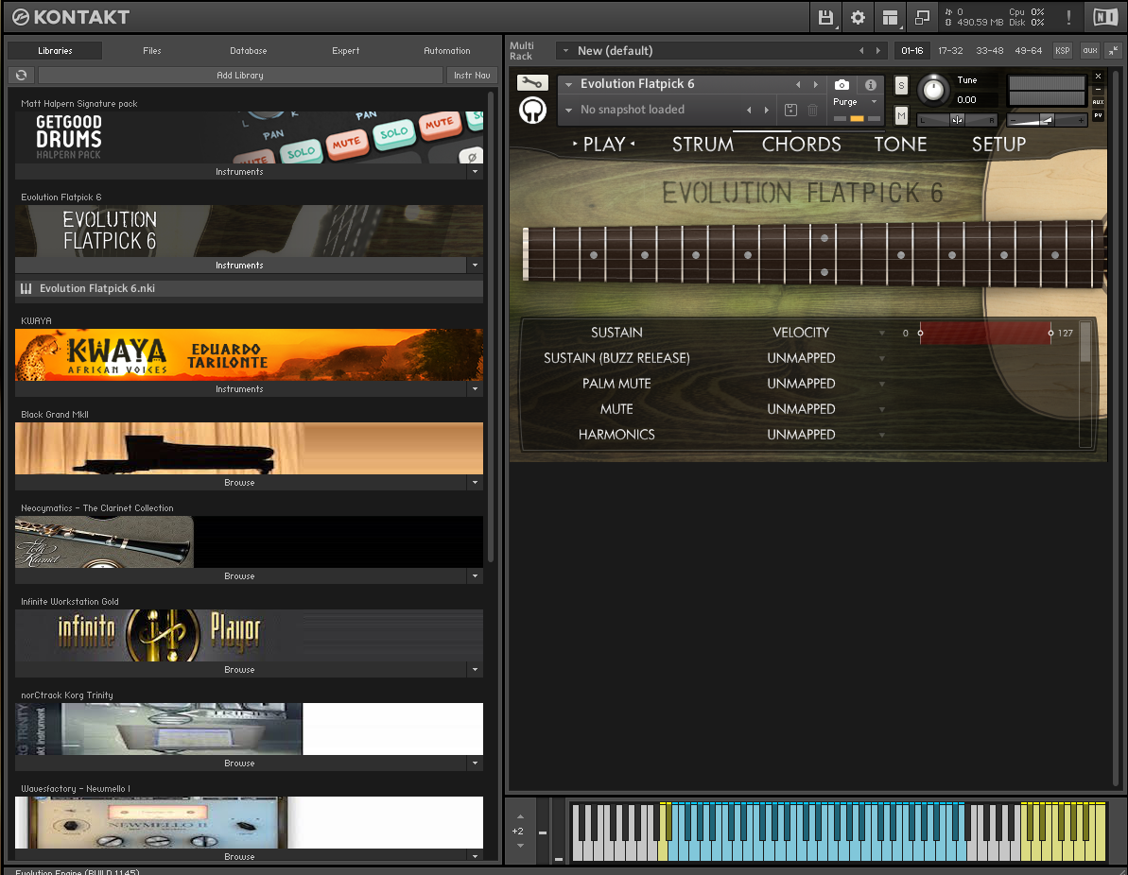
Task: Collapse the rack with the minimize-arrows icon
Action: (x=1113, y=50)
